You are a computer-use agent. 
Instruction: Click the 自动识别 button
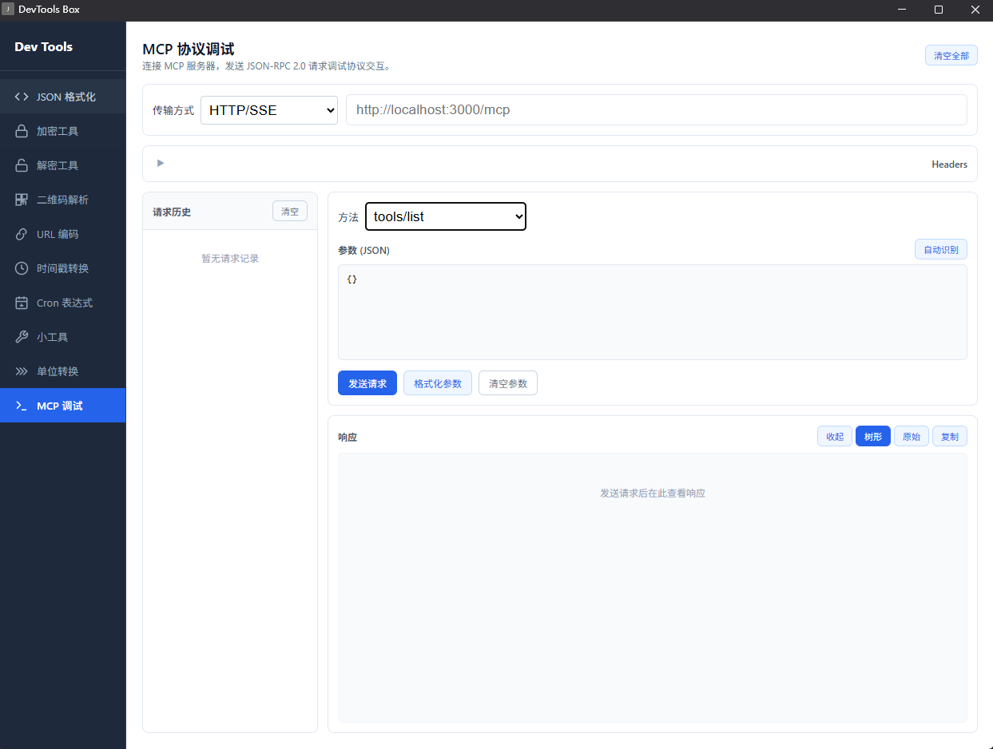coord(941,250)
